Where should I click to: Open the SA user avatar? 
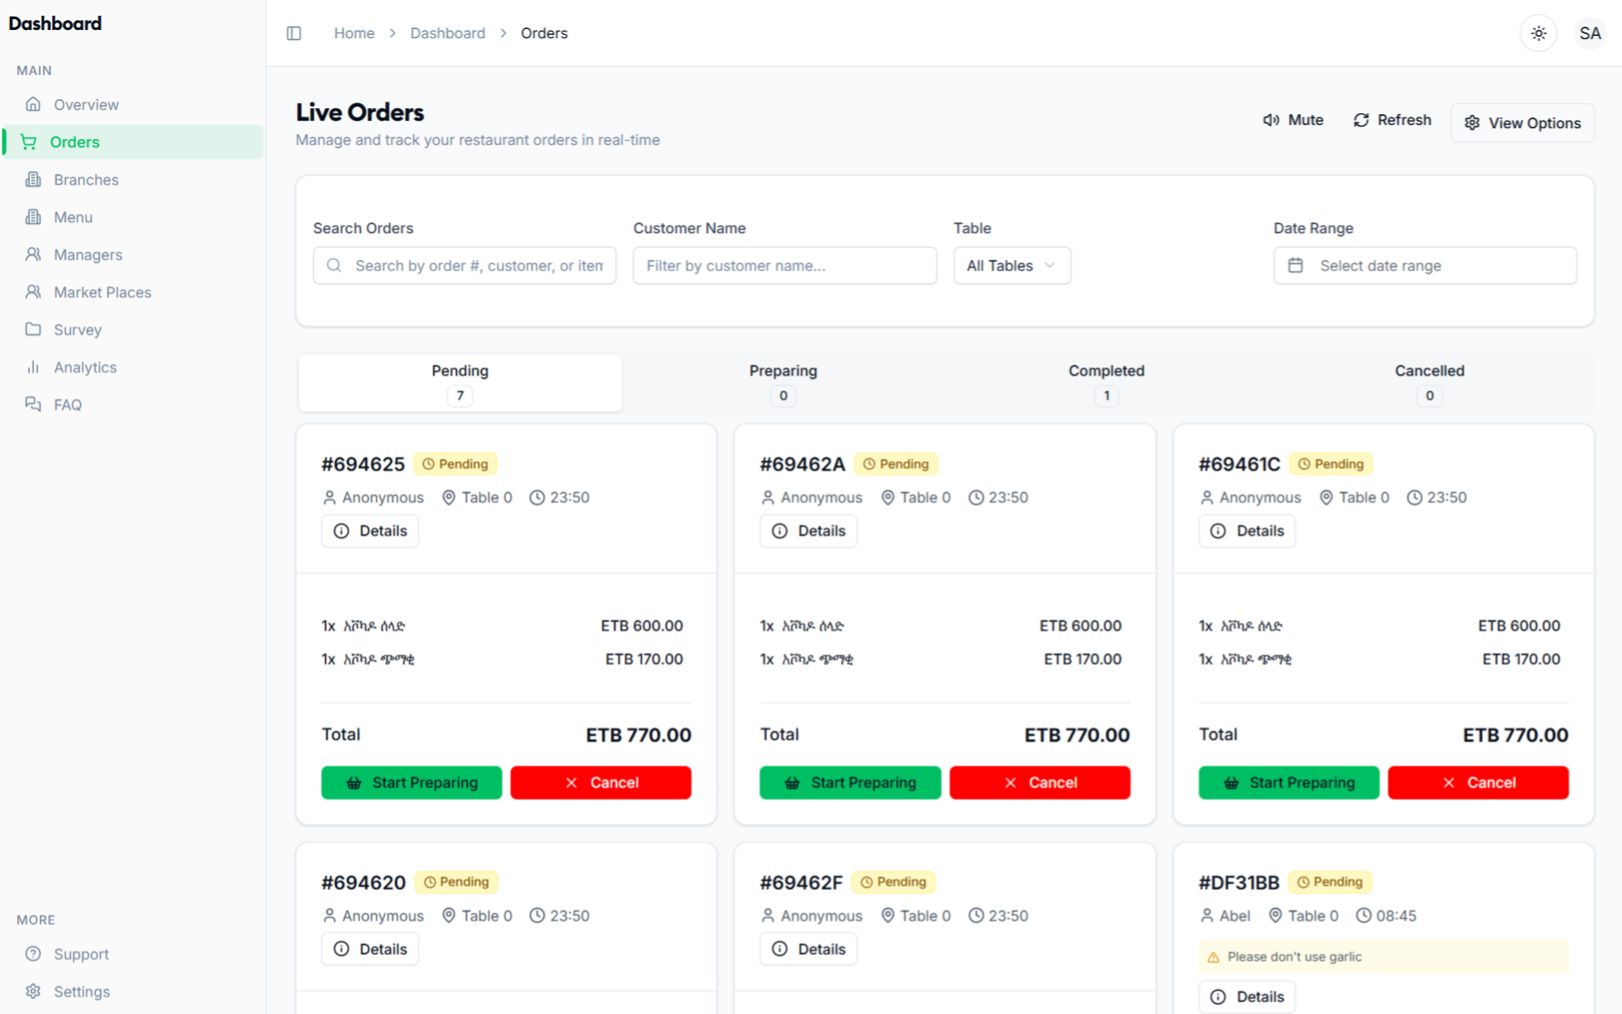[1590, 33]
